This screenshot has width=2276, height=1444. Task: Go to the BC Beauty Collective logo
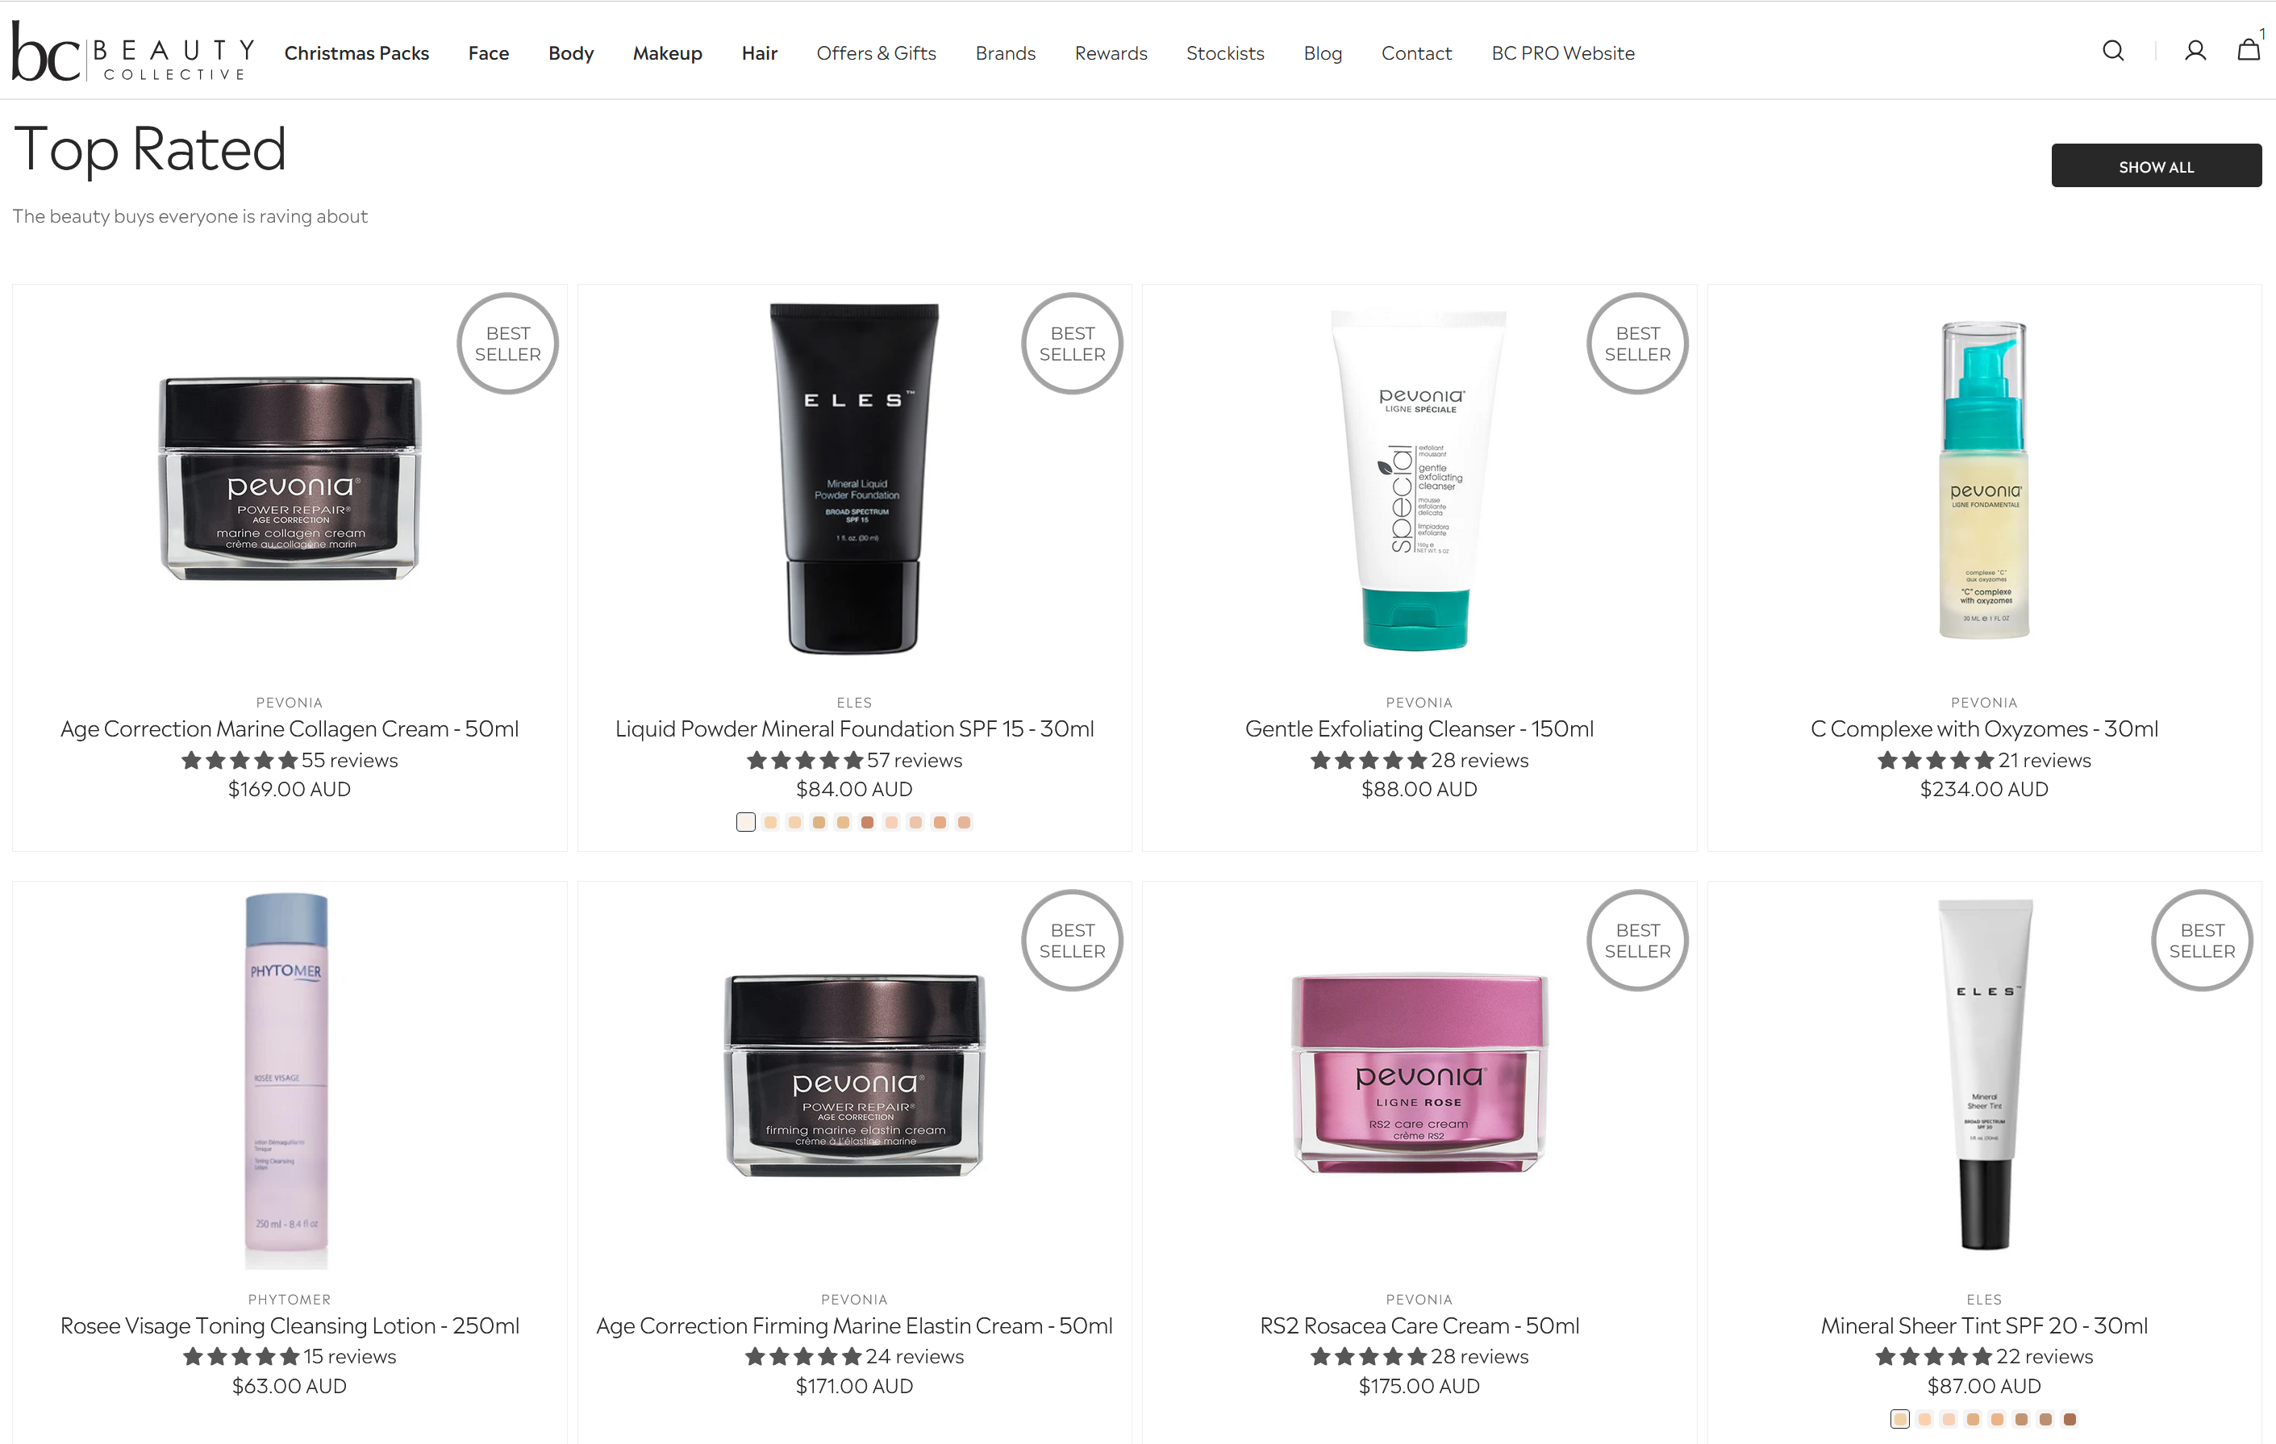[x=133, y=52]
